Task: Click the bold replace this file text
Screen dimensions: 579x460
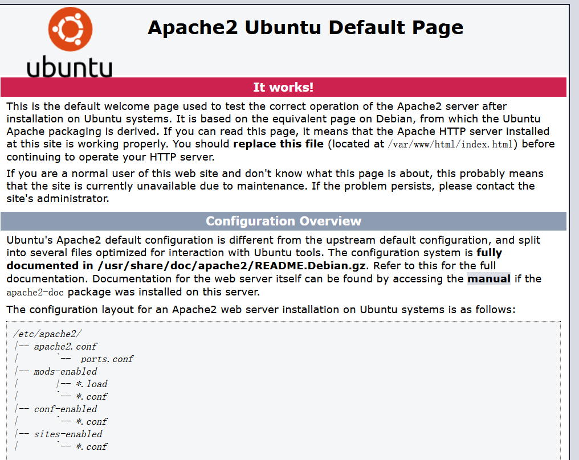Action: pos(279,144)
